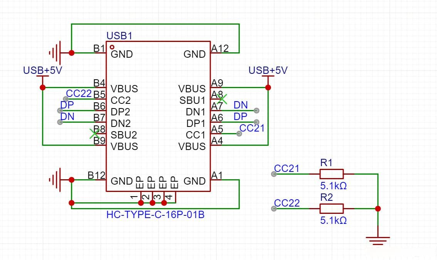Click the VBUS pin name at B4
This screenshot has width=437, height=260.
tap(124, 89)
